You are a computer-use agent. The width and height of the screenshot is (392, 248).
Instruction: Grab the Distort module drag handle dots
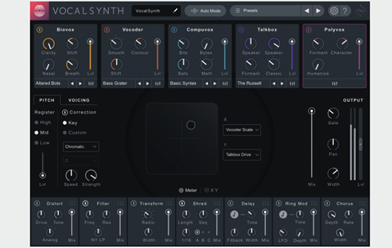(x=72, y=204)
